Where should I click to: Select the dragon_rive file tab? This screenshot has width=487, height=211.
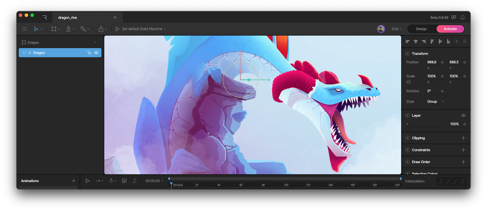(68, 18)
